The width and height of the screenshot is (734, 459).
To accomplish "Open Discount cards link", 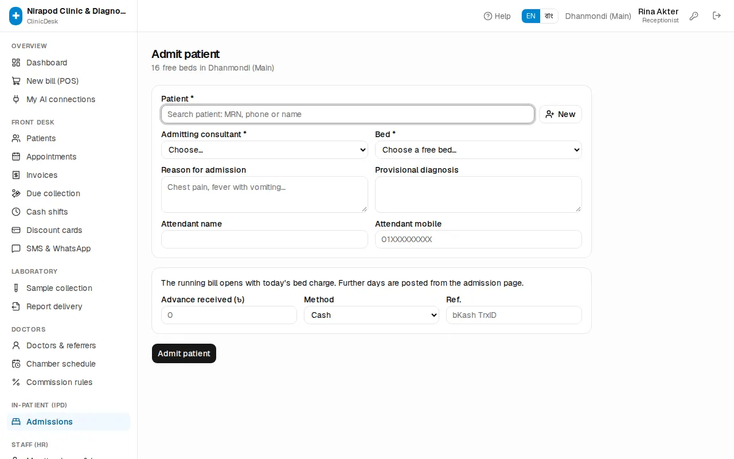I will click(69, 230).
